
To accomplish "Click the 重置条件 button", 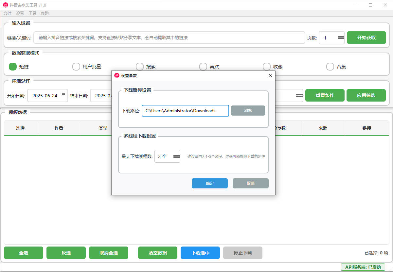I will pos(325,95).
